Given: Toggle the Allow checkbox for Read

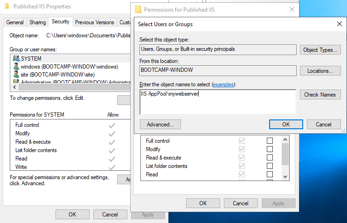Looking at the screenshot, I should click(242, 174).
